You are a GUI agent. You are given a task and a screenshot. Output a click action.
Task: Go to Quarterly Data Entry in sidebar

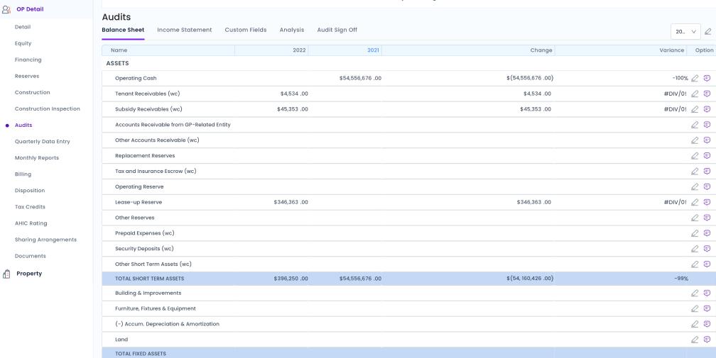(42, 142)
